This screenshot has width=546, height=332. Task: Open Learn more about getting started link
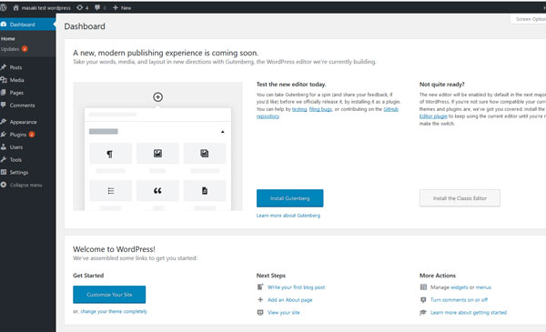(469, 313)
